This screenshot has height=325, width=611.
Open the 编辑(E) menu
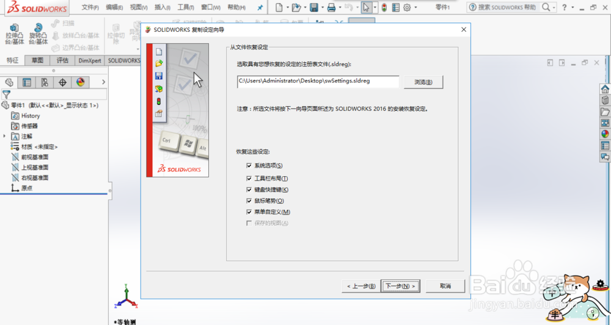tap(114, 7)
